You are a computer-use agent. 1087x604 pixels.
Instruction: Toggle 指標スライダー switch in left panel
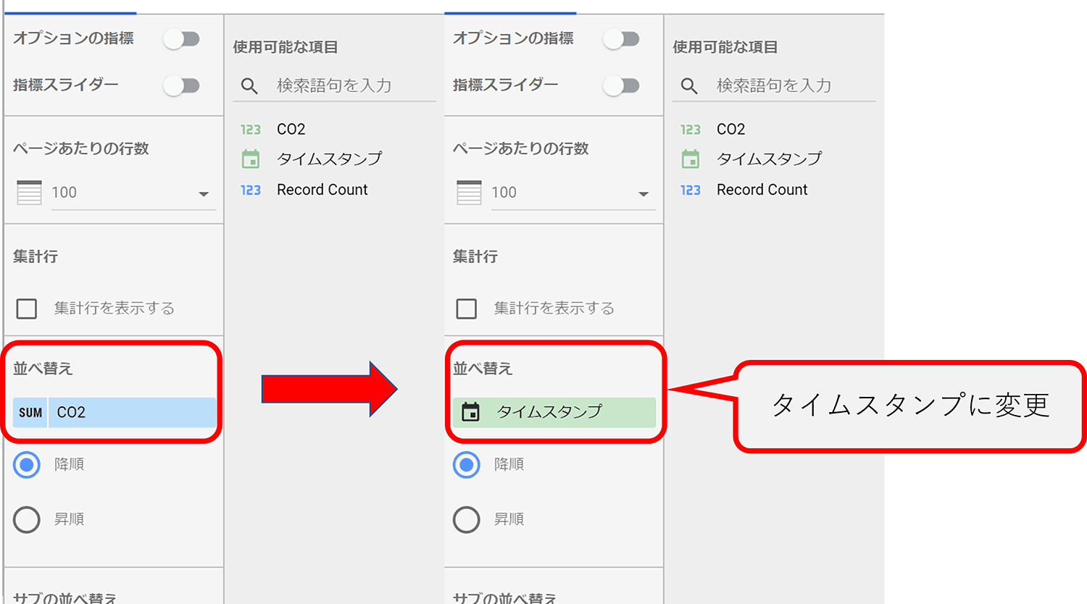click(181, 86)
